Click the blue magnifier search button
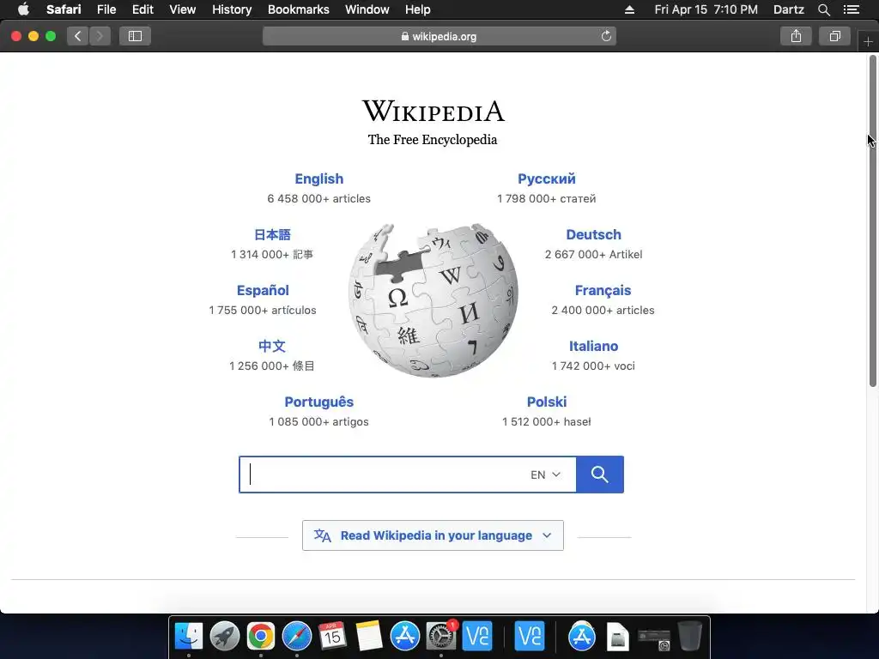The width and height of the screenshot is (879, 659). [x=600, y=475]
